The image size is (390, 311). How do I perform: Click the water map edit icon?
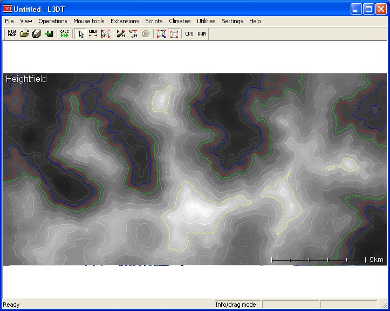(133, 33)
